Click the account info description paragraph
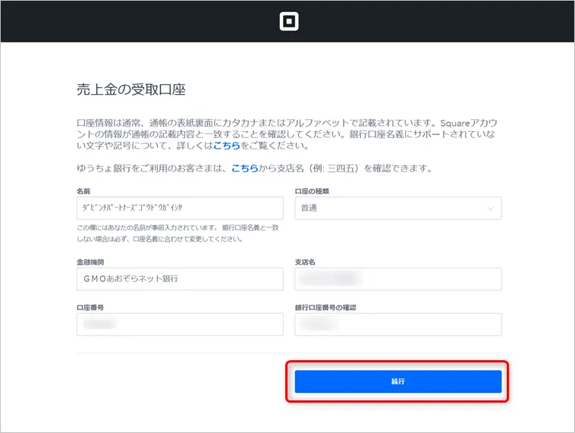575x433 pixels. tap(287, 133)
